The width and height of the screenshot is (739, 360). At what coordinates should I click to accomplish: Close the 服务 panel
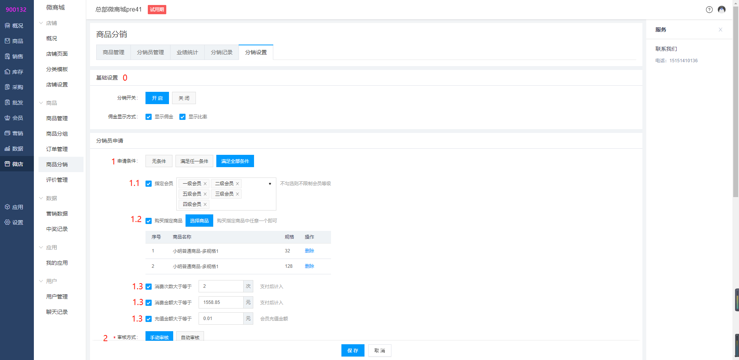(x=720, y=30)
